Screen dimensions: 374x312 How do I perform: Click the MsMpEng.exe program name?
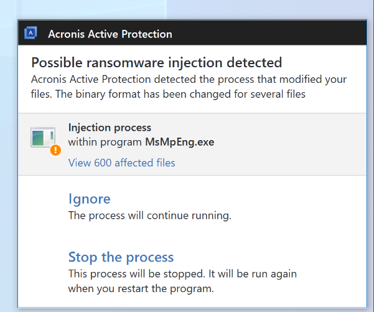(x=180, y=142)
